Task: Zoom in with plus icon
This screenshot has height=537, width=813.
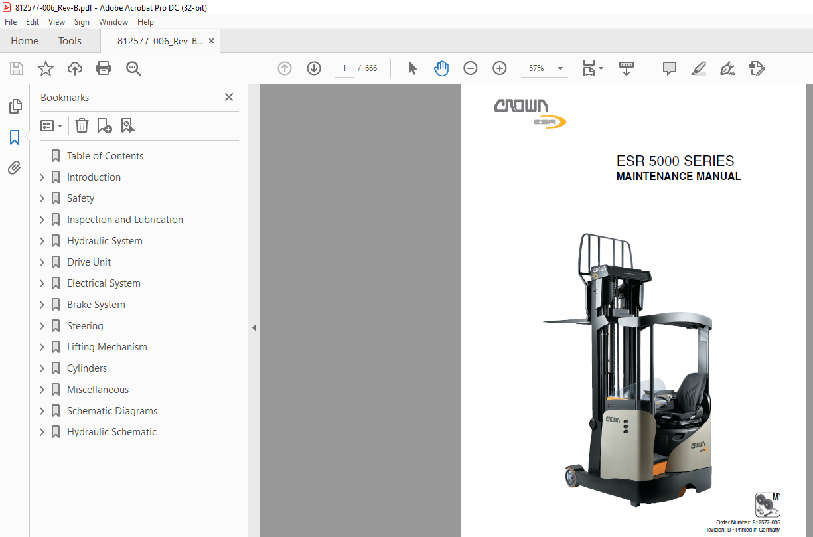Action: (500, 68)
